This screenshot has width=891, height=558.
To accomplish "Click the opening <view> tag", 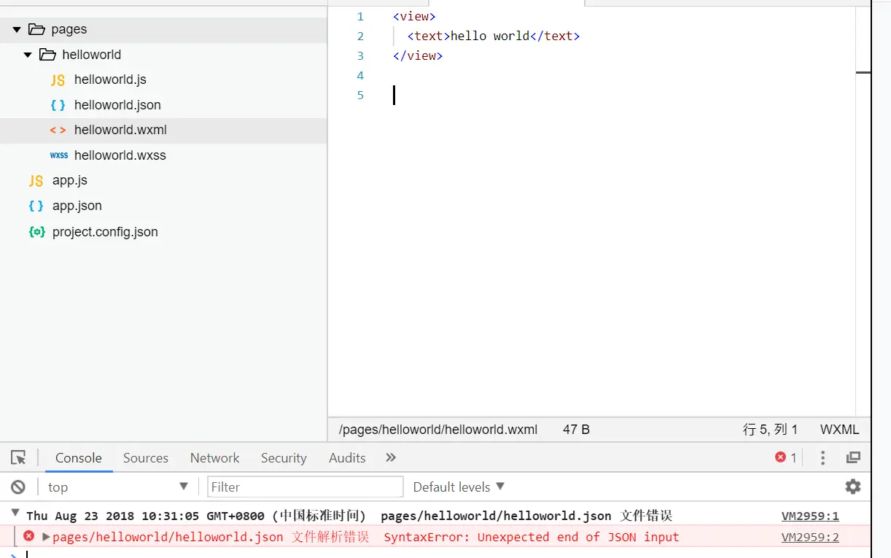I will [414, 16].
